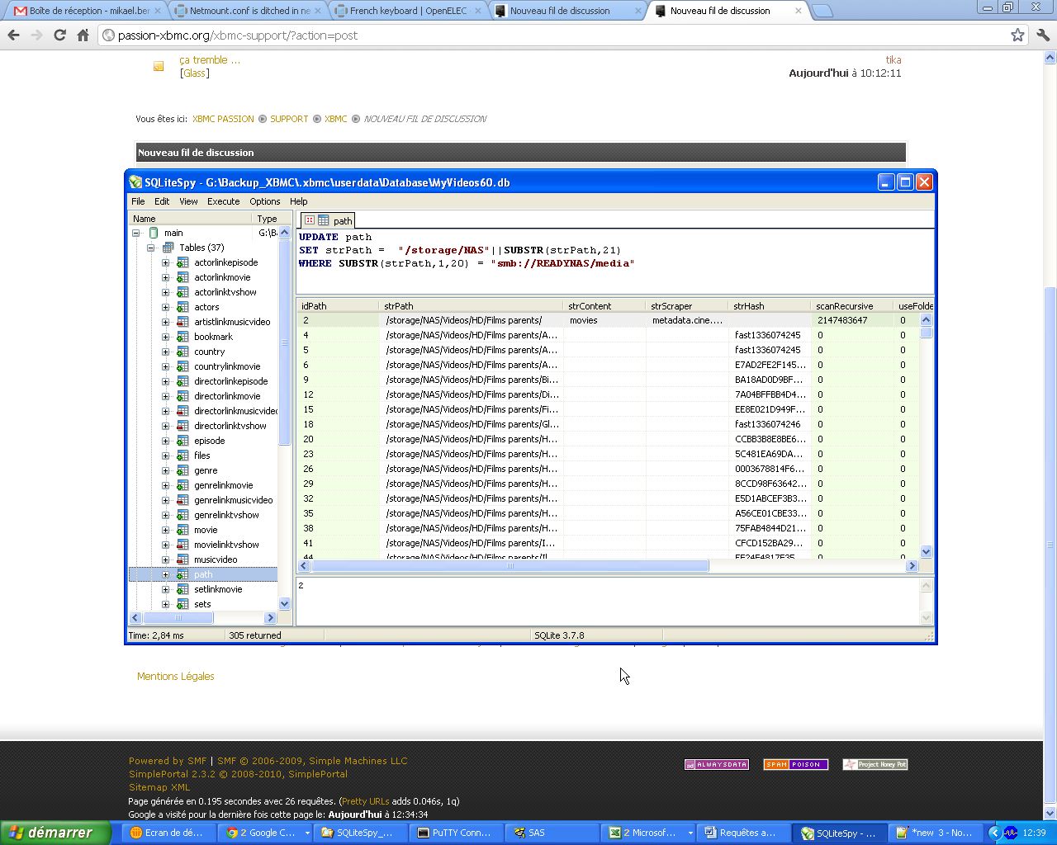Collapse the Tables (37) node

coord(151,248)
